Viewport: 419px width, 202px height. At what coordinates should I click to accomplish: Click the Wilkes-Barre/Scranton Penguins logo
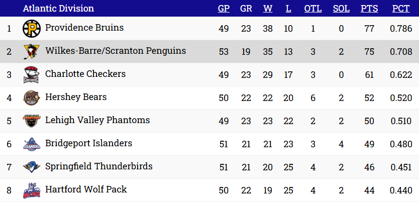(31, 52)
